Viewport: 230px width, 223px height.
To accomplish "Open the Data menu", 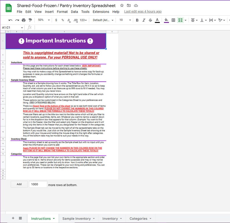I will click(74, 12).
